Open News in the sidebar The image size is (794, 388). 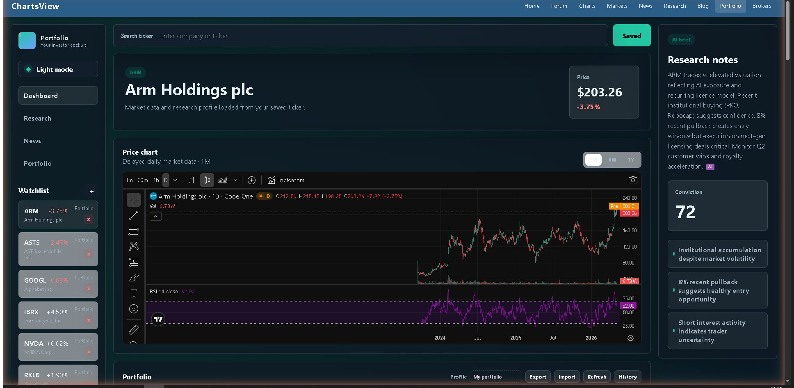click(58, 141)
